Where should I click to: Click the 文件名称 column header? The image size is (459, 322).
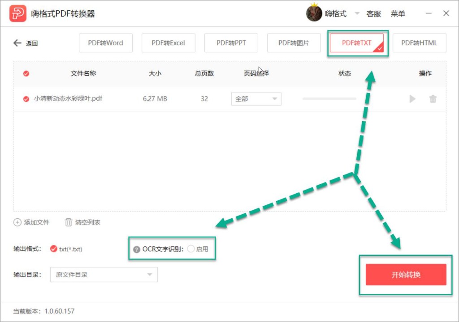coord(83,73)
